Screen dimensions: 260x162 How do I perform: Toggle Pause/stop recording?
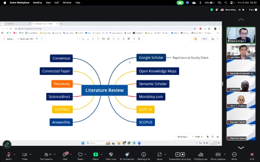(x=177, y=155)
